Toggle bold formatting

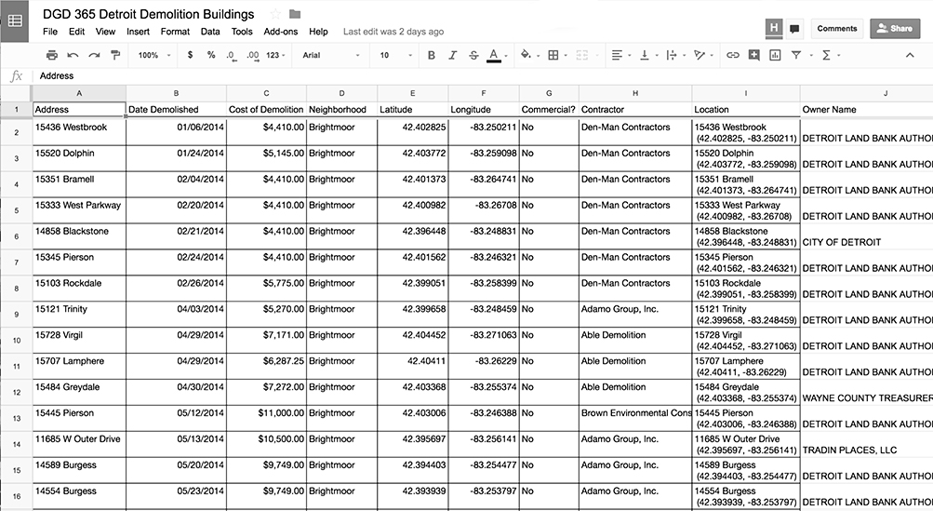(x=432, y=55)
